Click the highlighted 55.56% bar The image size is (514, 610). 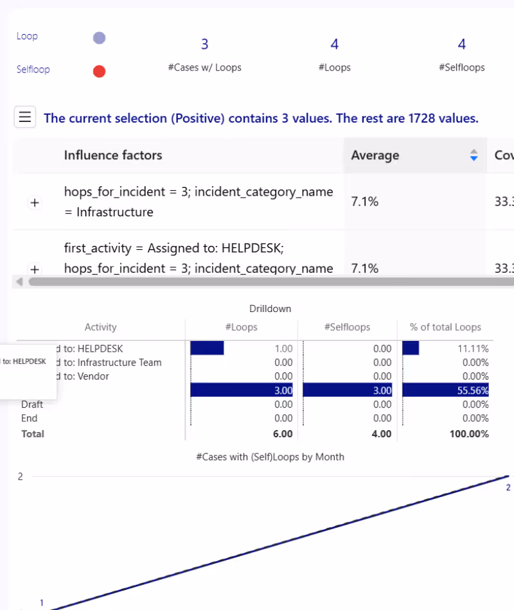tap(446, 390)
